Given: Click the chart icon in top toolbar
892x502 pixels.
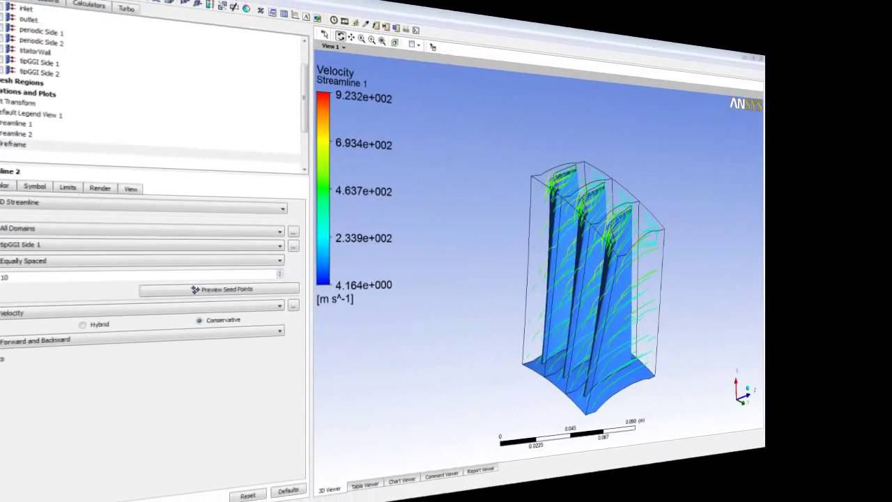Looking at the screenshot, I should pos(295,15).
